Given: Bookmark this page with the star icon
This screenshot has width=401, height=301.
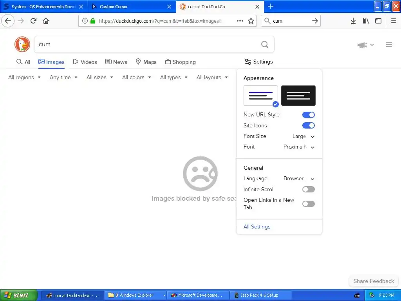Looking at the screenshot, I should pyautogui.click(x=251, y=21).
